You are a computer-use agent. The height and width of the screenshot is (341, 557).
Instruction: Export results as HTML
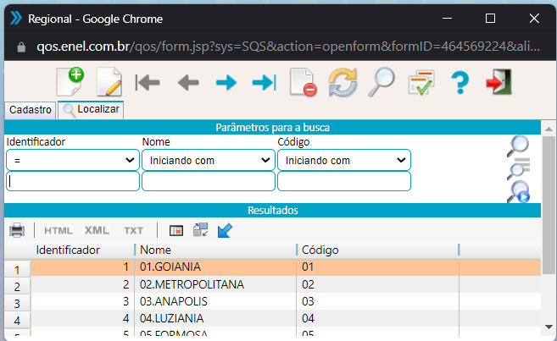[x=58, y=230]
